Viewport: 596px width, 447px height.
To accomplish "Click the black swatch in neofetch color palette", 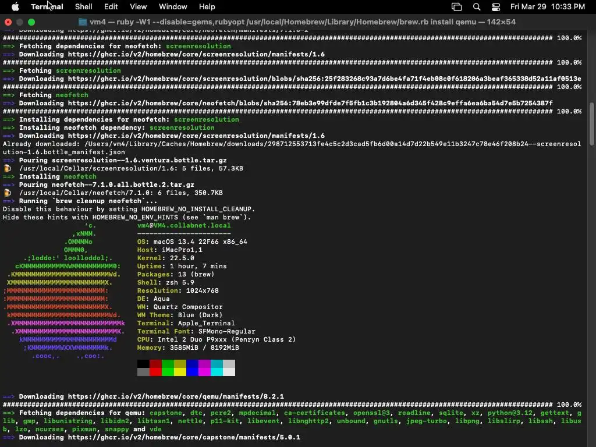I will click(x=143, y=364).
